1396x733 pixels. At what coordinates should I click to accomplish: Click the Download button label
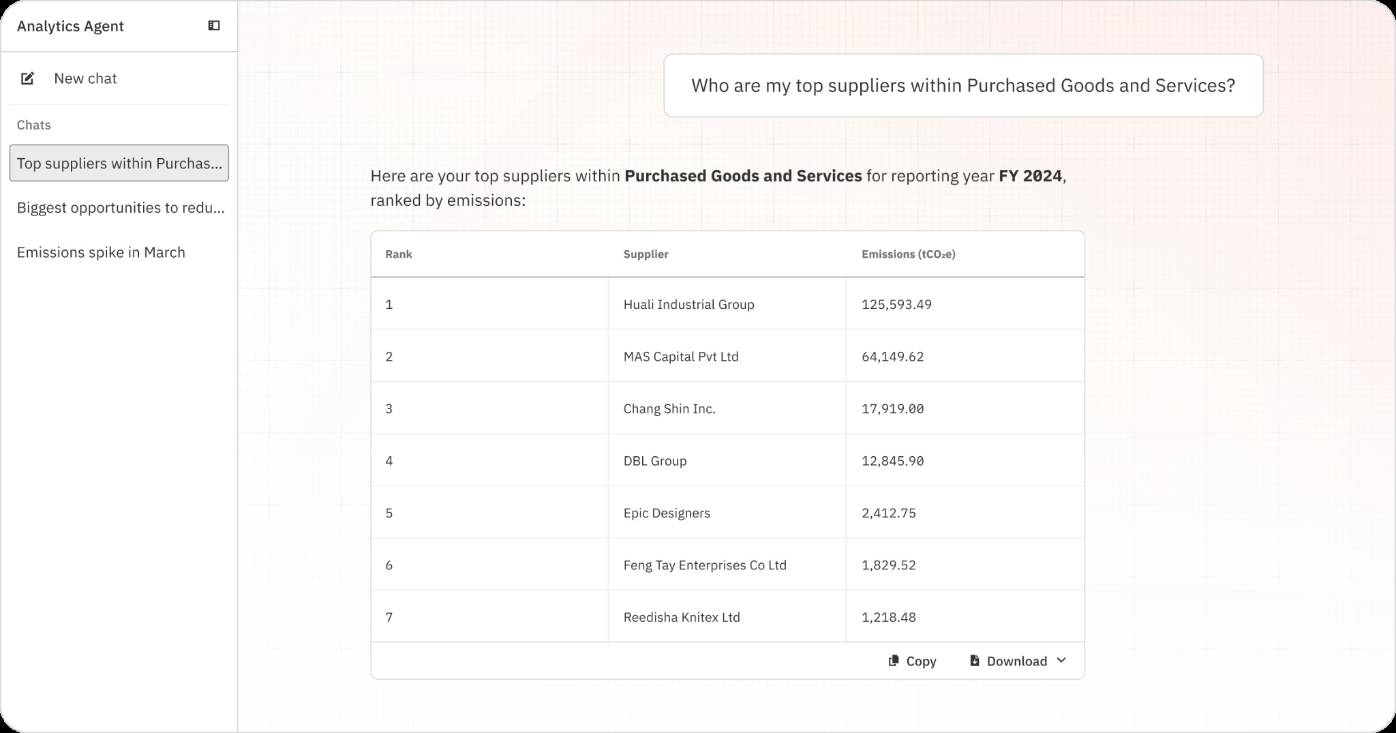(x=1017, y=661)
